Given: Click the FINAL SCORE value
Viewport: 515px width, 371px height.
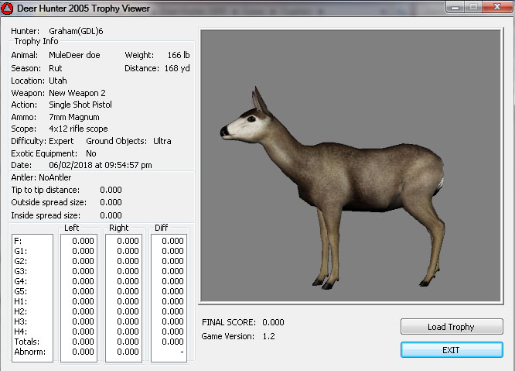Looking at the screenshot, I should point(273,322).
